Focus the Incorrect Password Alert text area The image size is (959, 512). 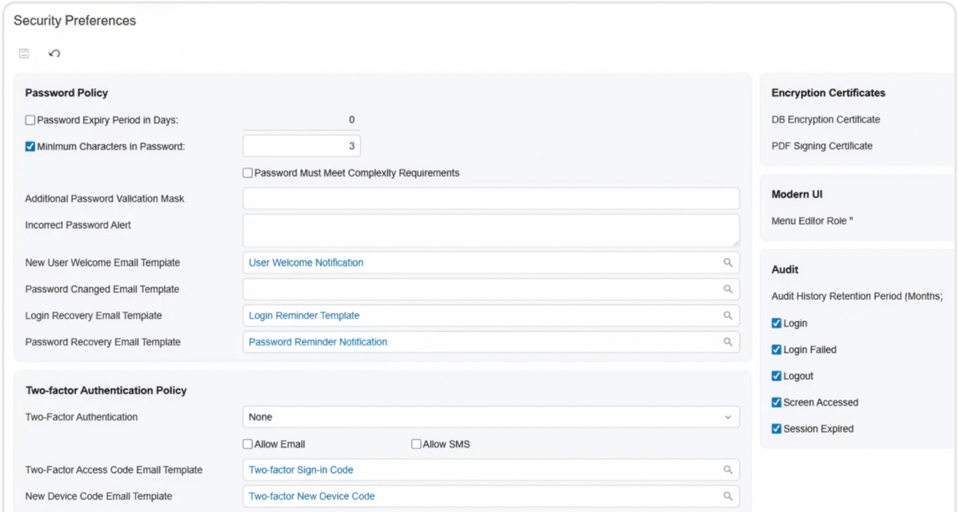(x=490, y=230)
